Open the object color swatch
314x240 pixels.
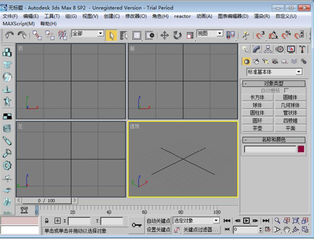pyautogui.click(x=301, y=149)
